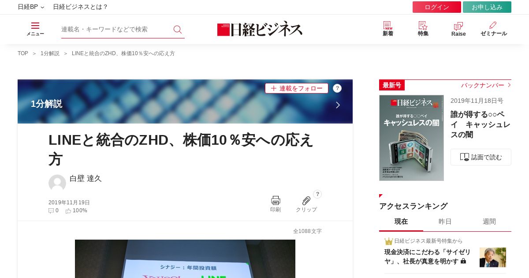This screenshot has height=278, width=529.
Task: Select the 現在 ranking tab
Action: (401, 222)
